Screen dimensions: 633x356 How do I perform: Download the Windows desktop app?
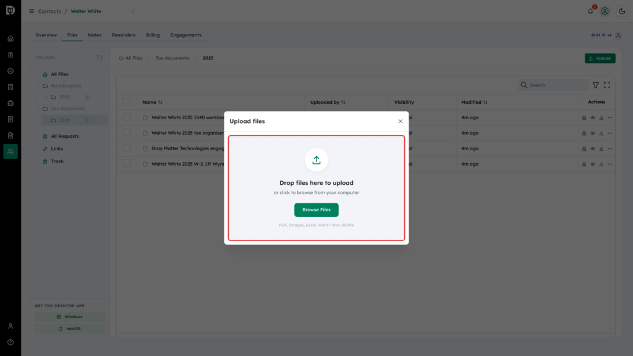coord(70,317)
